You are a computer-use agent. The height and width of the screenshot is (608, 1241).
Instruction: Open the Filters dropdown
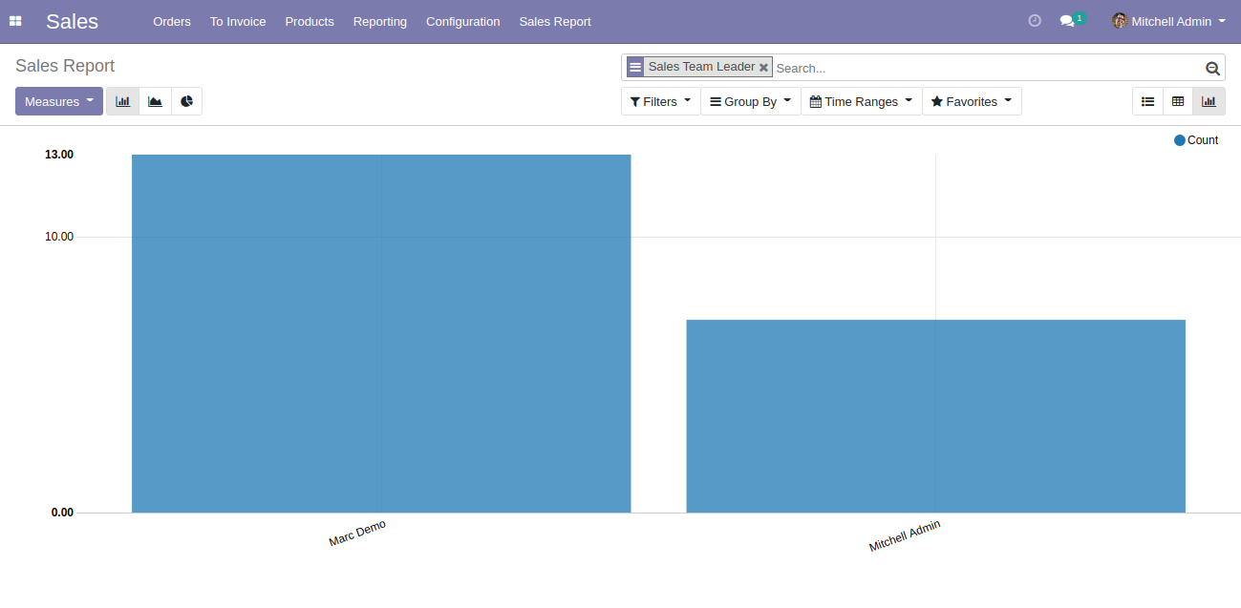660,101
